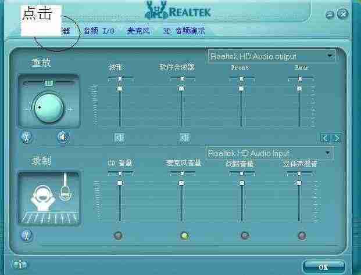Go to the 3D 音频演示 tab
The height and width of the screenshot is (275, 361).
[x=184, y=31]
